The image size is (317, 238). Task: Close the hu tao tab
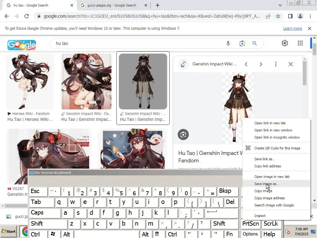(x=72, y=6)
